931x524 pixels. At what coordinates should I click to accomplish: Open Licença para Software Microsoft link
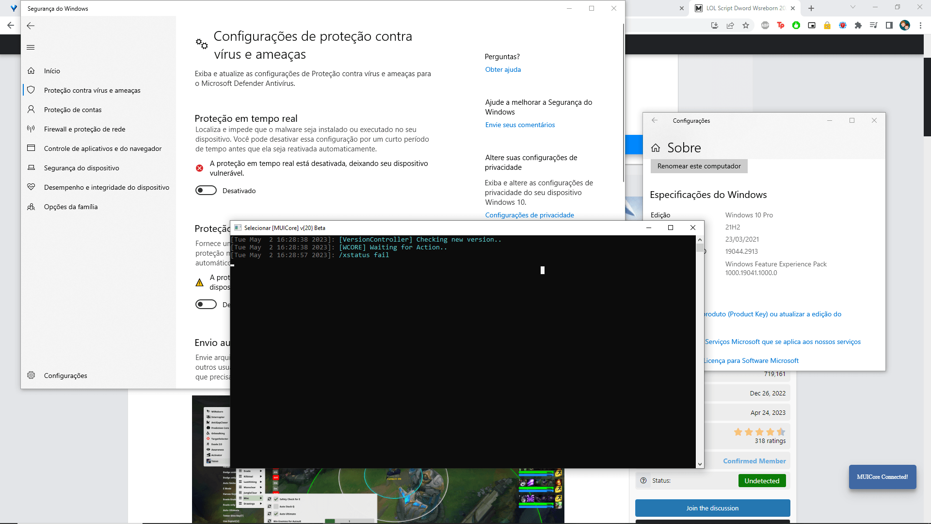(751, 360)
